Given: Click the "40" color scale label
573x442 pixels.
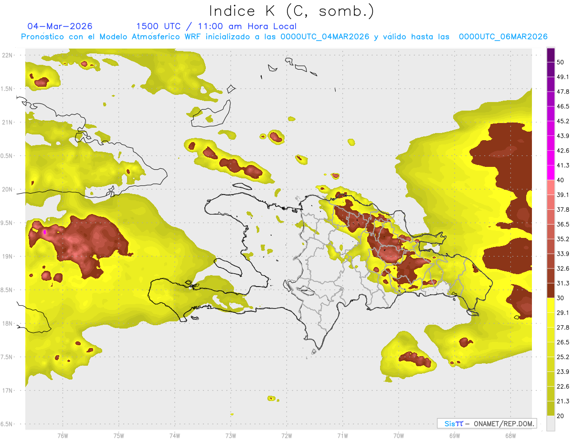Looking at the screenshot, I should (561, 180).
